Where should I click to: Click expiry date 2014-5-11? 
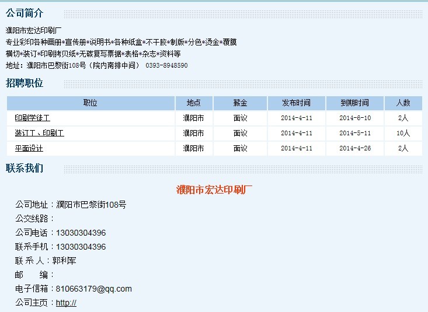coord(355,133)
